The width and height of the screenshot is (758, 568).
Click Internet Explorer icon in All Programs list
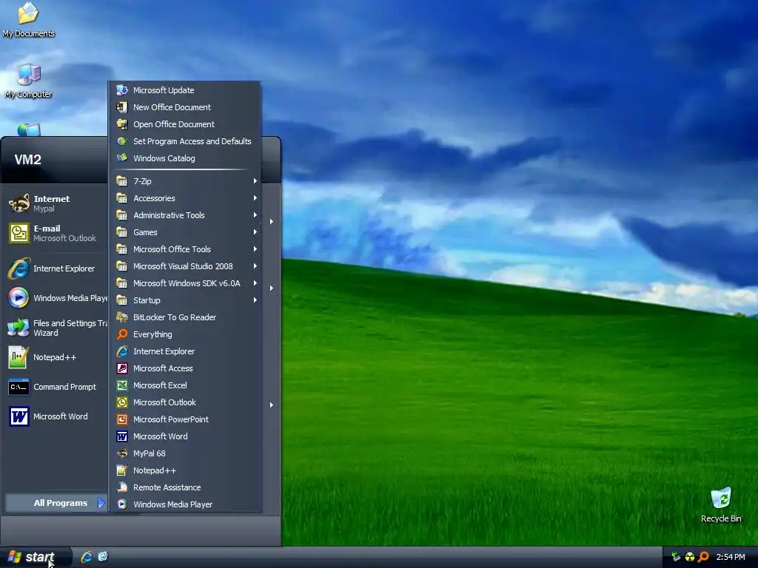(x=122, y=351)
